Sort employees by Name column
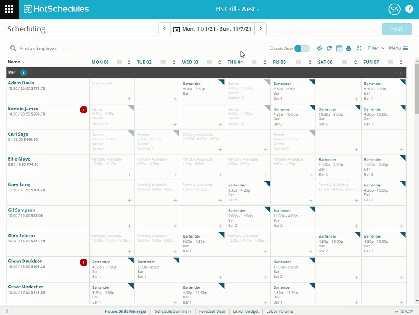 click(x=16, y=62)
